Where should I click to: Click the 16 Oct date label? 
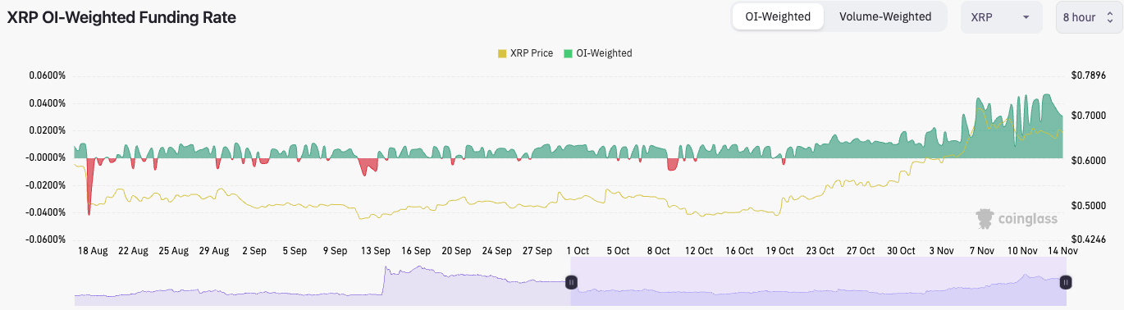[738, 251]
